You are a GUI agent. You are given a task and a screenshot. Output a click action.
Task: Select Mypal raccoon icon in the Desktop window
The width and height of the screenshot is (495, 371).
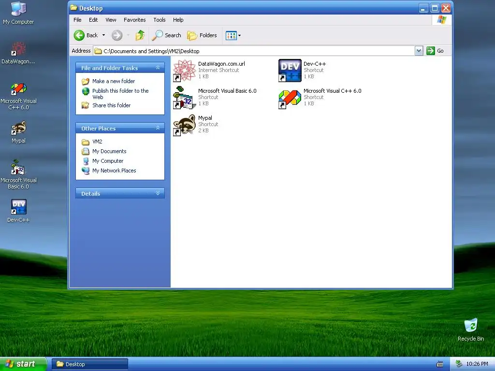point(184,125)
